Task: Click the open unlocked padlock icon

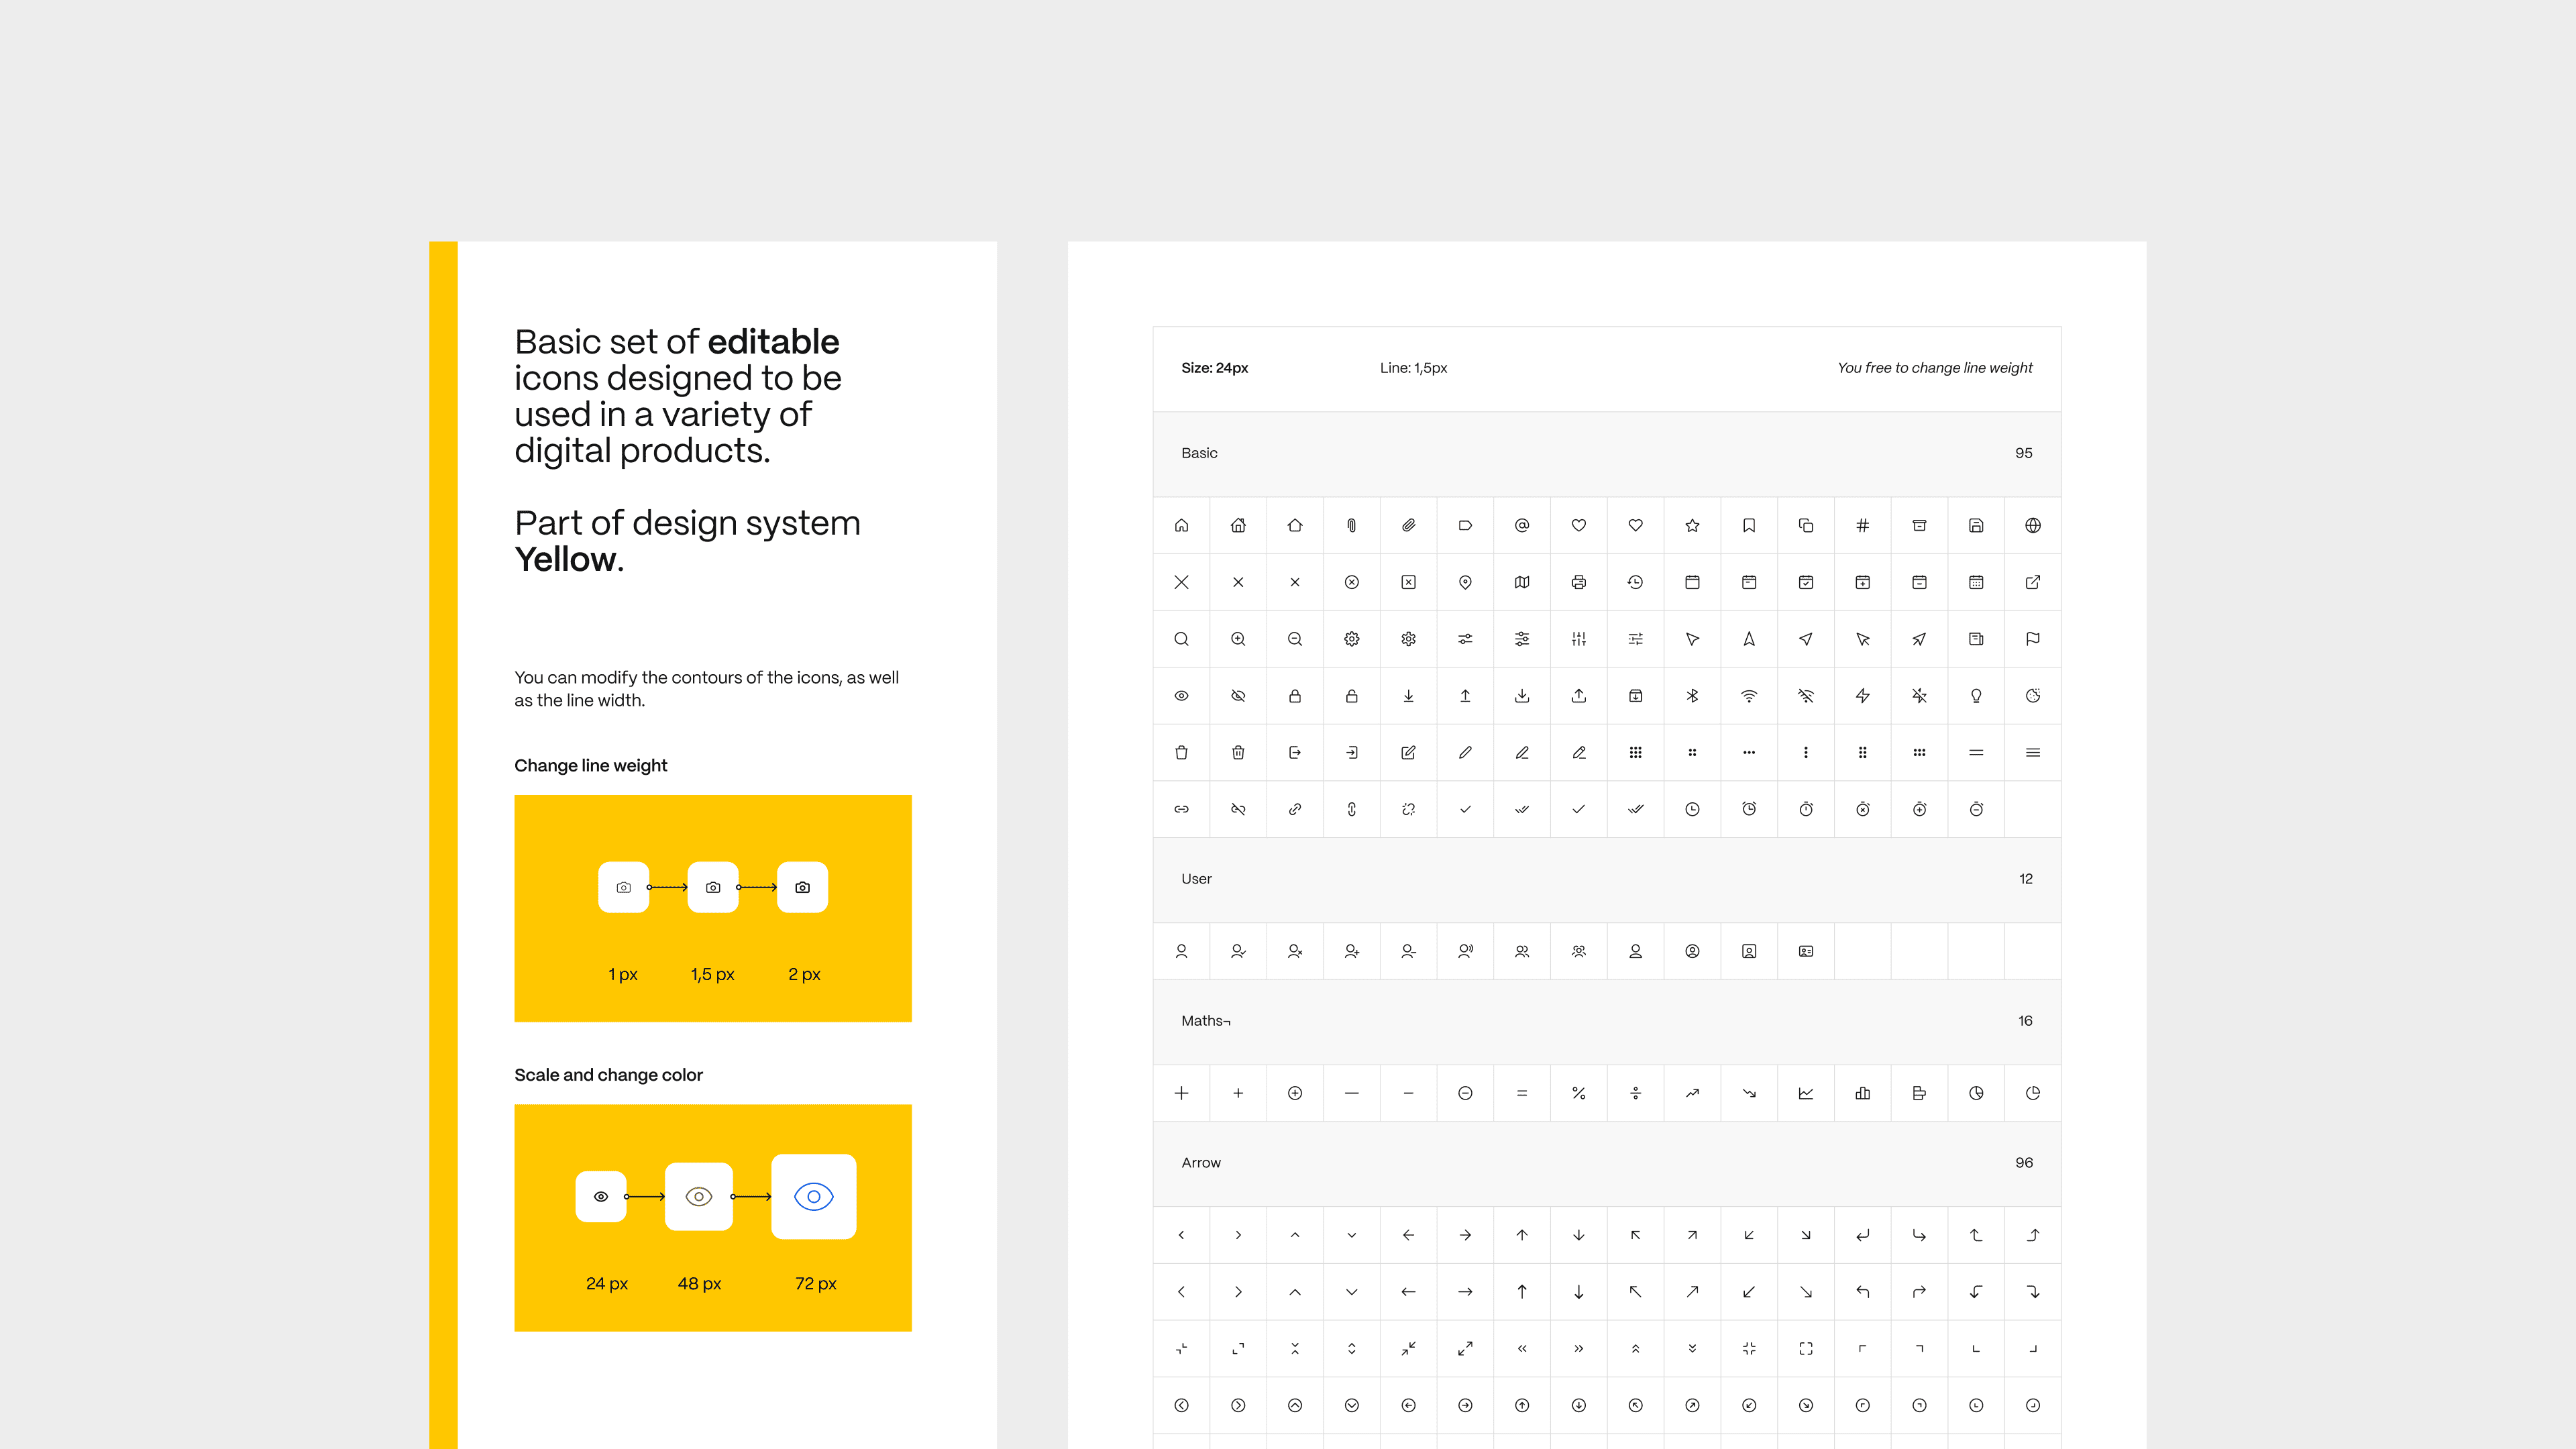Action: [1351, 696]
